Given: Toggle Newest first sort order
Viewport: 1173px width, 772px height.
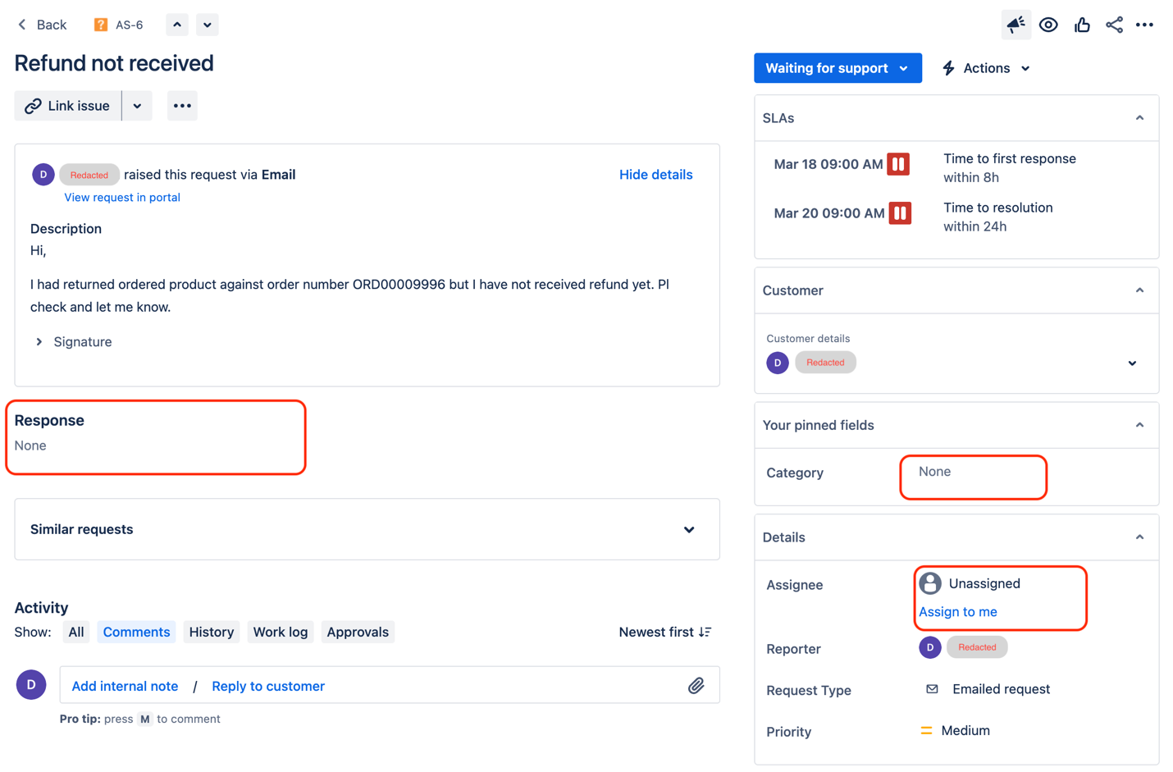Looking at the screenshot, I should click(665, 632).
